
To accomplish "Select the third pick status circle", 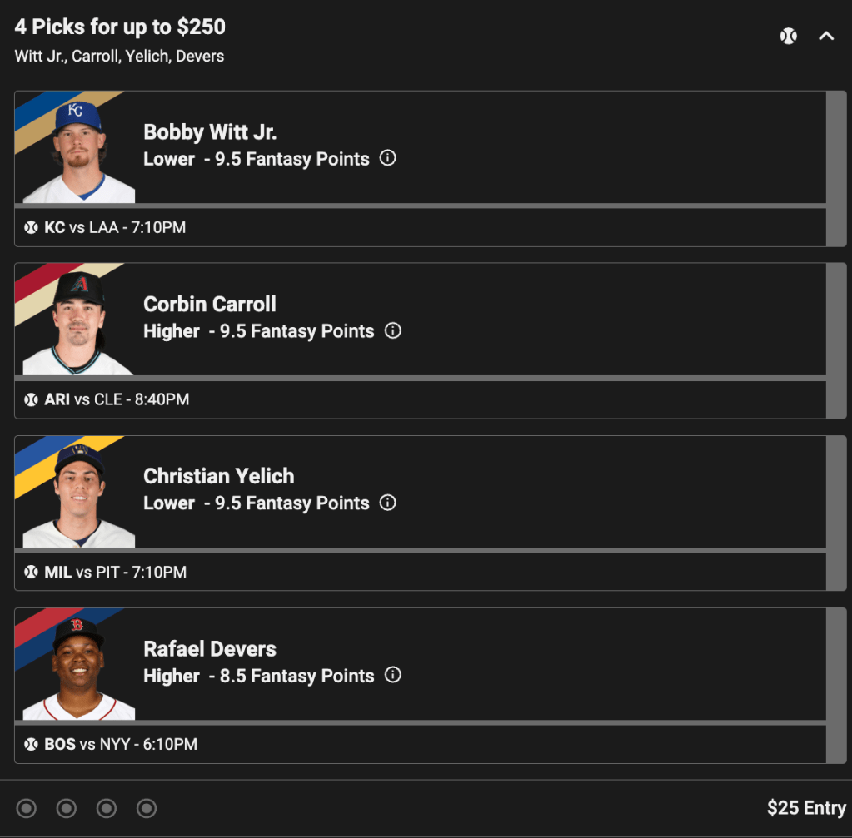I will click(107, 808).
